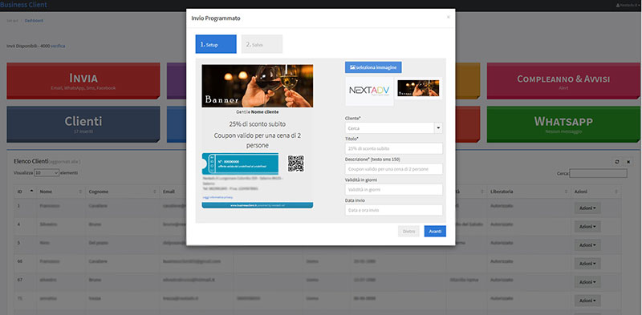The image size is (642, 315).
Task: Click the 'Leggi informativa privacy' link in preview
Action: coord(217,198)
